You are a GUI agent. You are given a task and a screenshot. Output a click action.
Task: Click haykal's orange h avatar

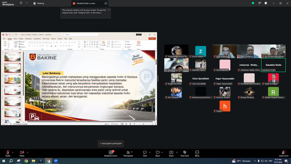[x=225, y=106]
